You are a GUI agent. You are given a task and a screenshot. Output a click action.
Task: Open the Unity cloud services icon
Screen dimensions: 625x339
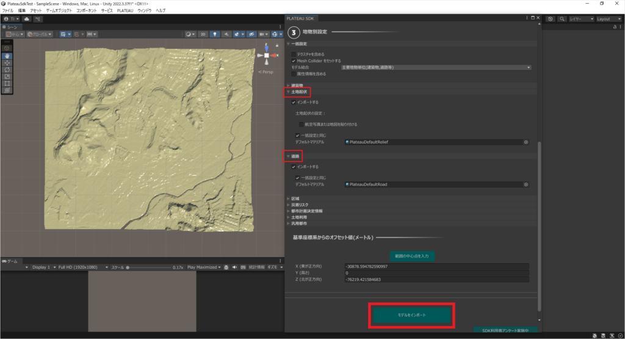tap(27, 19)
